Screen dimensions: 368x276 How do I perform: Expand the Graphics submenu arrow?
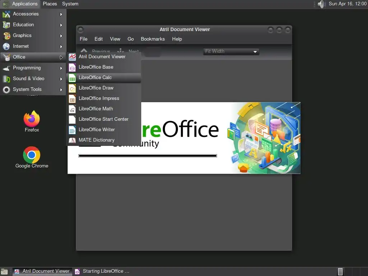click(61, 36)
